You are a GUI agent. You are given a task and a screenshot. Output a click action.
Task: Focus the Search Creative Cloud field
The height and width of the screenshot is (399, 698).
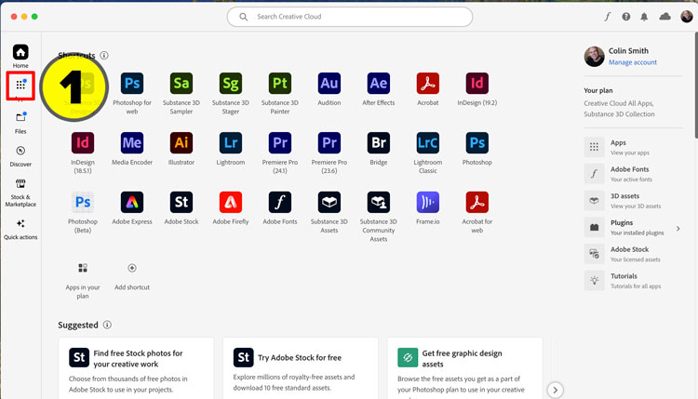coord(349,17)
